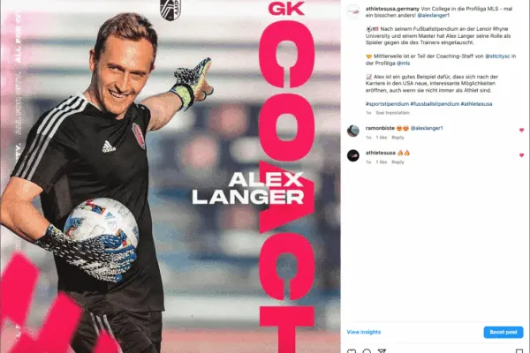Image resolution: width=530 pixels, height=353 pixels.
Task: Open athletesusa.germany profile avatar
Action: point(353,11)
